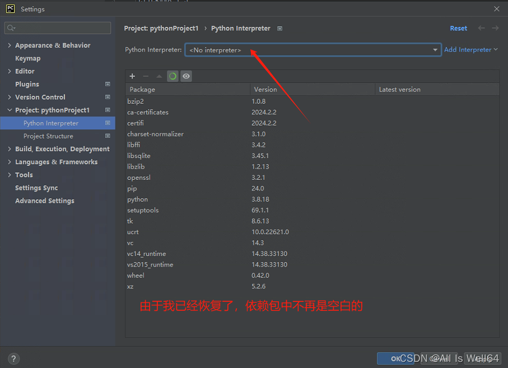Open Project Structure settings

tap(48, 136)
